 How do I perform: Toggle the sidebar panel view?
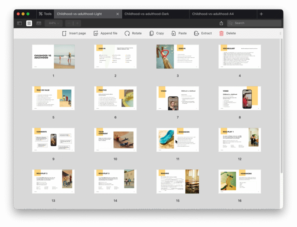tap(19, 23)
